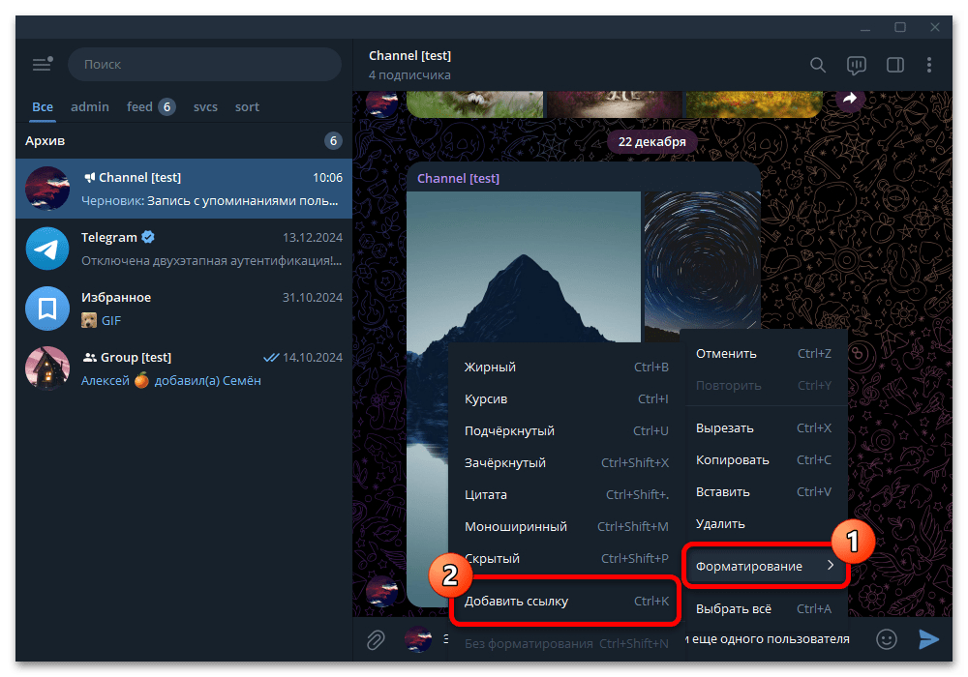Switch to the Все folder tab
Image resolution: width=968 pixels, height=677 pixels.
43,106
